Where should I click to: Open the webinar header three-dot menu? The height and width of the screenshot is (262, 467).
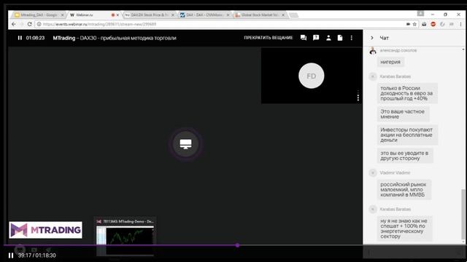[x=352, y=38]
